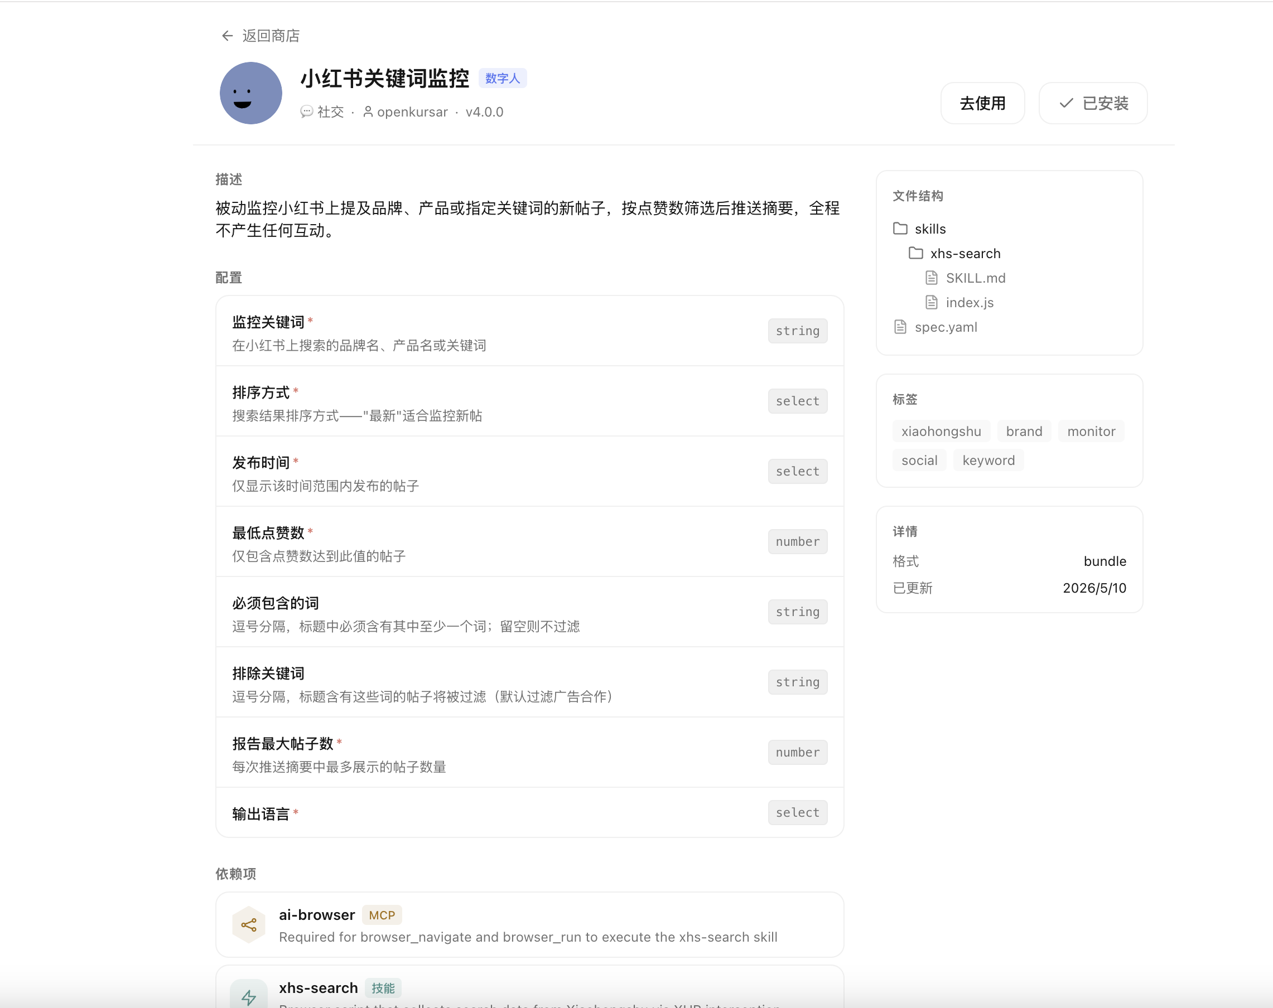Viewport: 1273px width, 1008px height.
Task: Click the back arrow icon beside 返回商店
Action: [x=228, y=36]
